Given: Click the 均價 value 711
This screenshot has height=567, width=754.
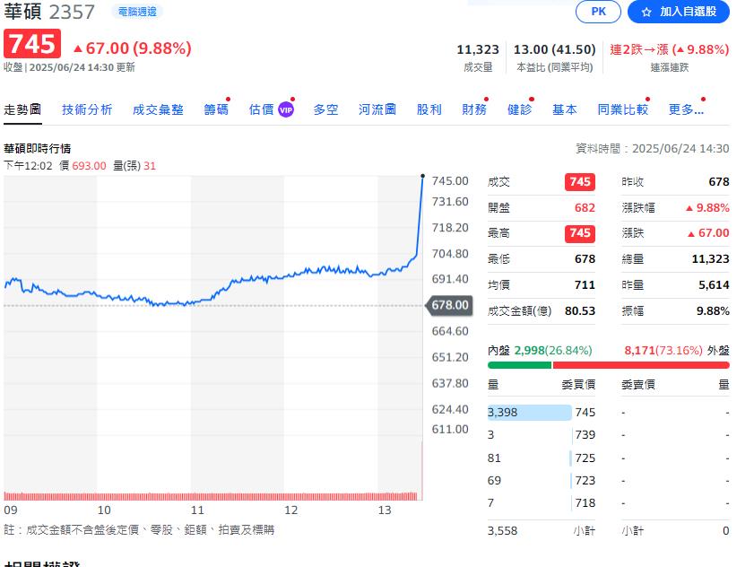Looking at the screenshot, I should point(585,285).
